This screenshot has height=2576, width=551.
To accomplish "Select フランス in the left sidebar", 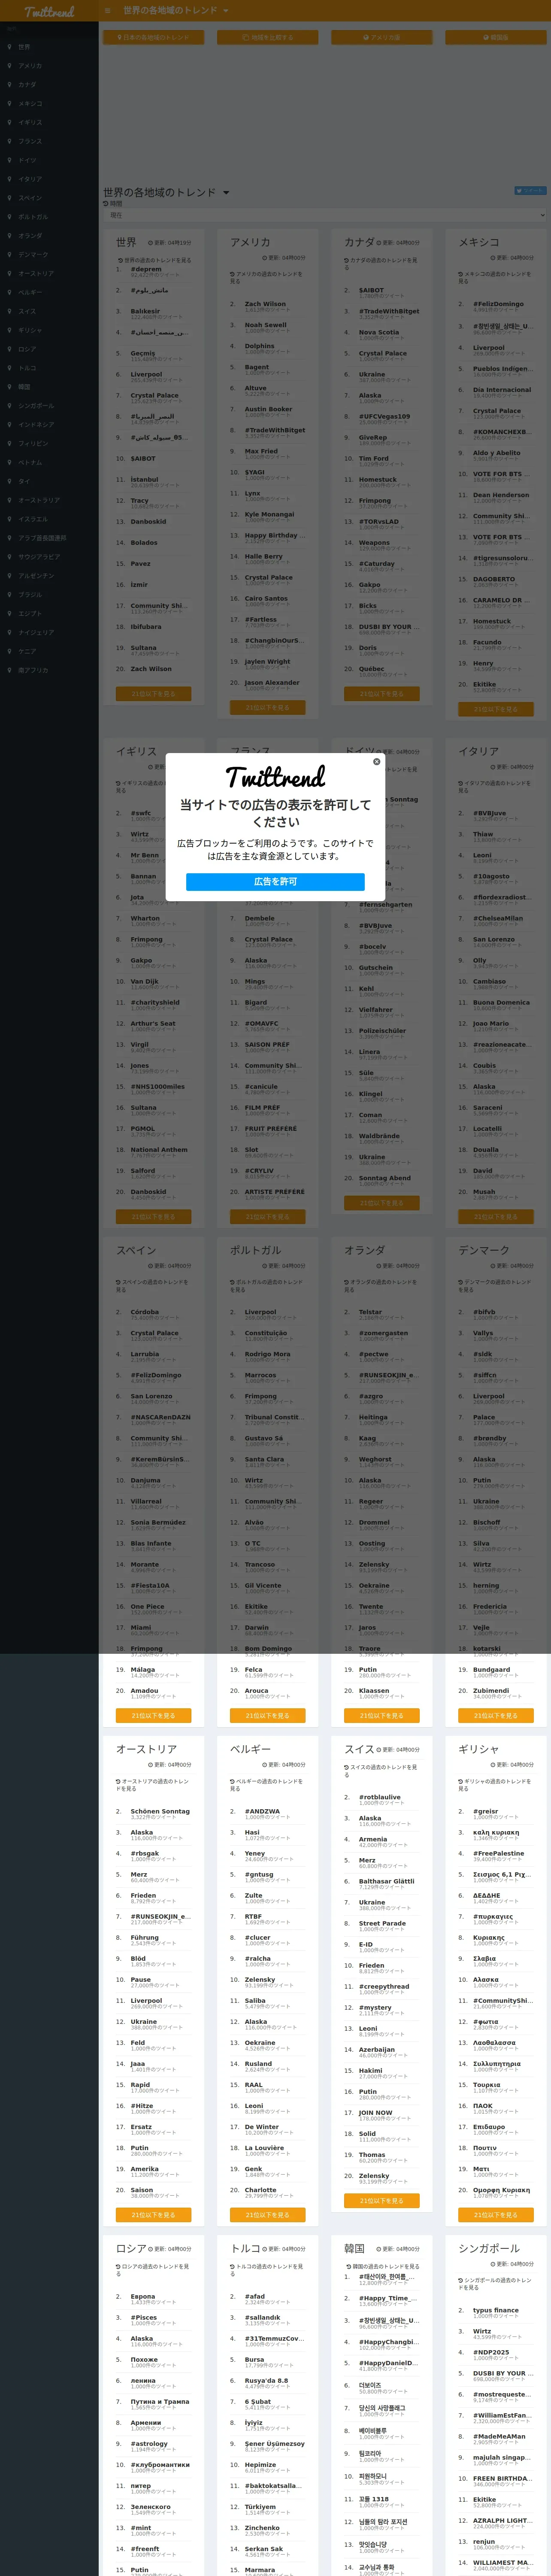I will pos(30,141).
